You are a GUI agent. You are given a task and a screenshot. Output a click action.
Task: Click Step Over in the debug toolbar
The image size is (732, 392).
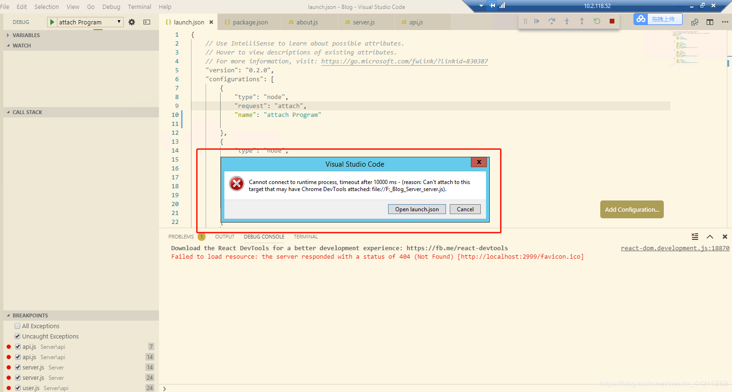[x=552, y=21]
